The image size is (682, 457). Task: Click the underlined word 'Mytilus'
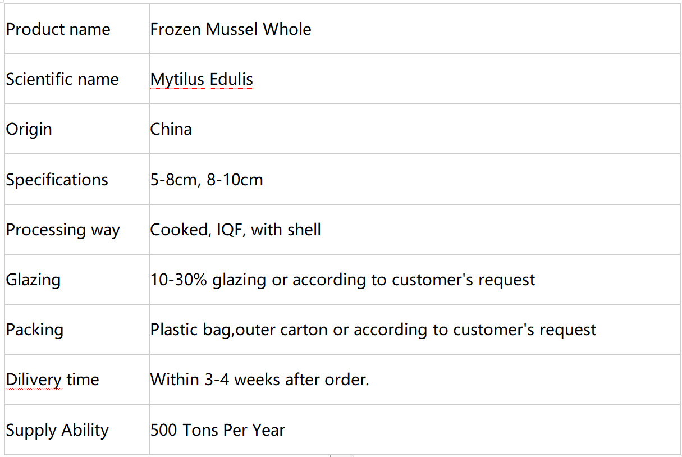click(177, 80)
